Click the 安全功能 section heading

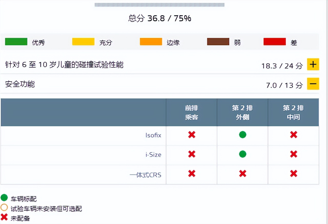coord(20,84)
